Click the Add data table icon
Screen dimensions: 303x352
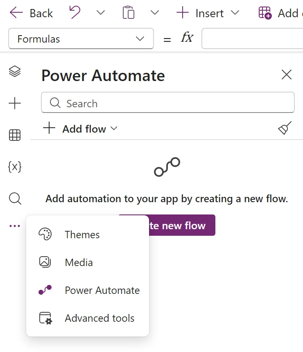tap(265, 13)
